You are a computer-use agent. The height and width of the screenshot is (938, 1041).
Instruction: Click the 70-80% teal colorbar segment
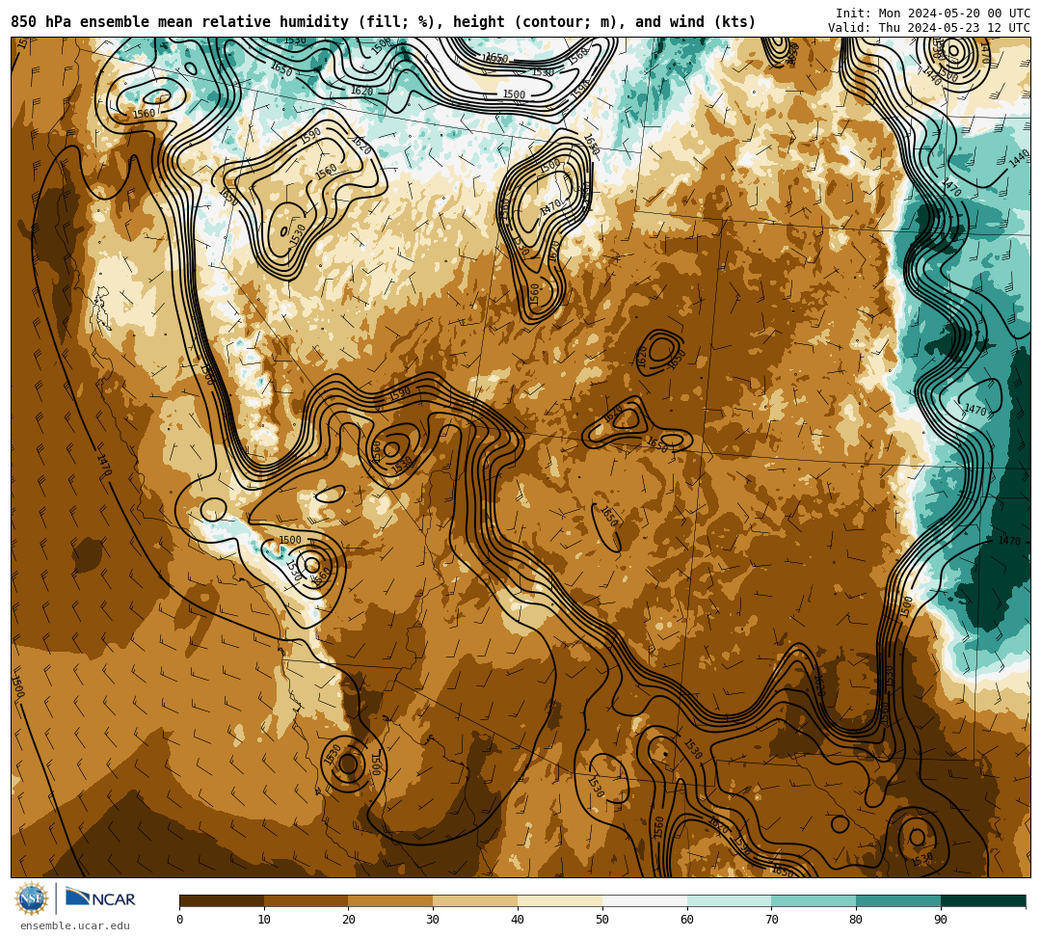pyautogui.click(x=814, y=900)
